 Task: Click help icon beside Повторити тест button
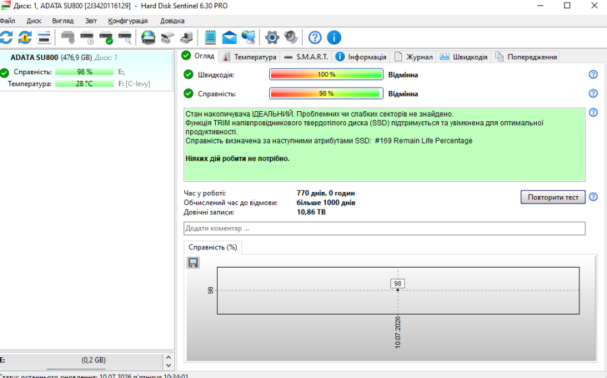[593, 197]
